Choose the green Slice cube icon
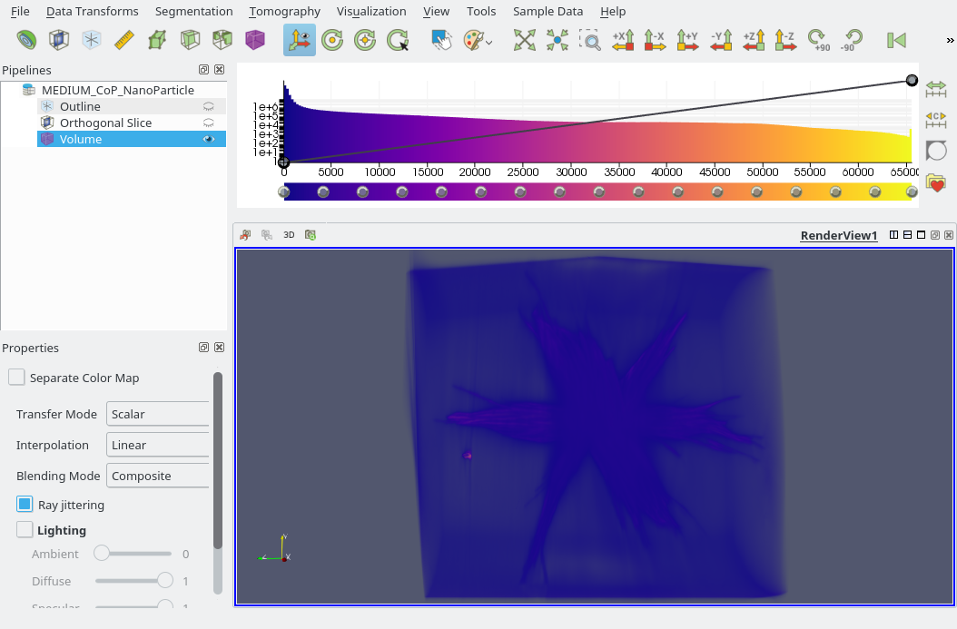Viewport: 957px width, 629px height. pos(157,40)
